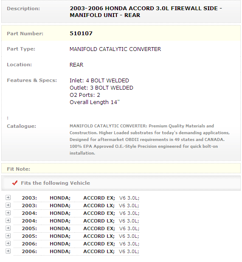242x262 pixels.
Task: Click the description title 2003-2006 HONDA ACCORD
Action: pos(146,12)
